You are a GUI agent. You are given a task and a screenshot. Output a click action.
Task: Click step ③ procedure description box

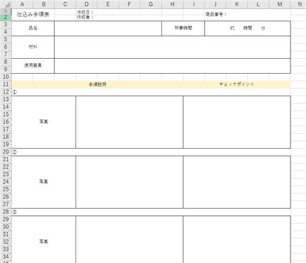(x=129, y=239)
